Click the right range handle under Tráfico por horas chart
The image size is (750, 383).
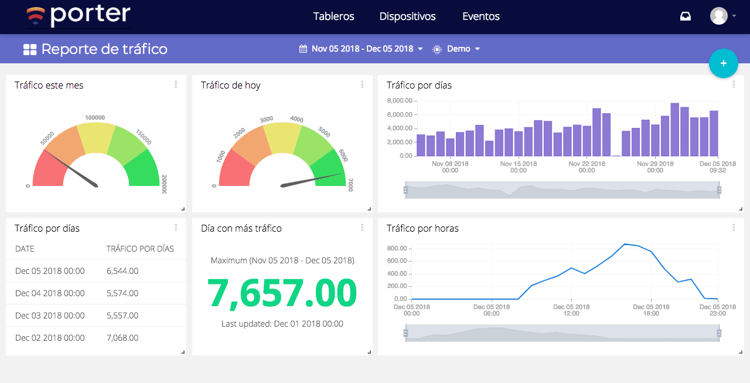[x=719, y=333]
